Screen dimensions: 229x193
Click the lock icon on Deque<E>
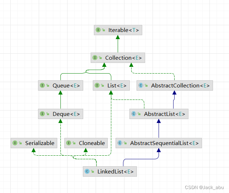[x=48, y=114]
